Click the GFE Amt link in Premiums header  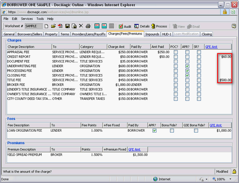(134, 149)
